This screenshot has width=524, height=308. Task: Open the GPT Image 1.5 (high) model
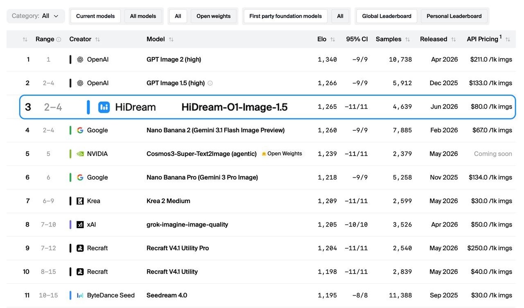point(176,83)
